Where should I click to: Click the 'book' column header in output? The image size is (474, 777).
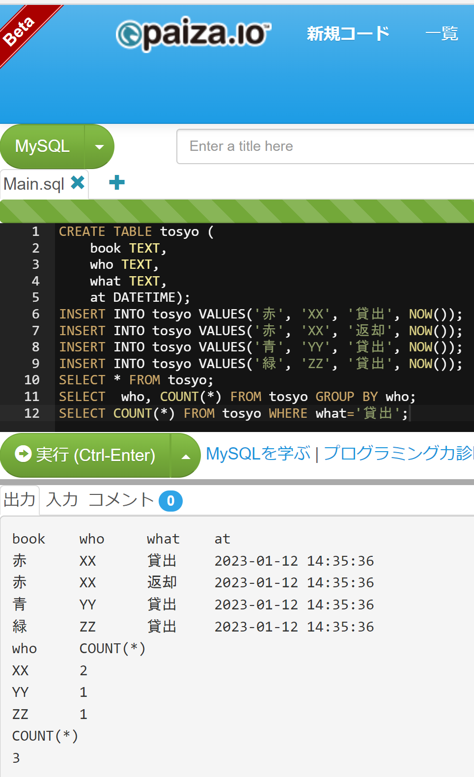[x=28, y=539]
